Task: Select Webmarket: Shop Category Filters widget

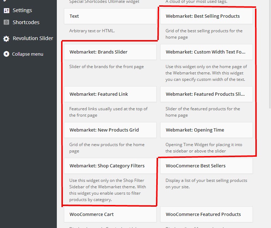Action: (110, 166)
